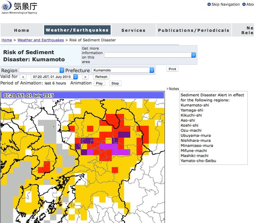Stop the animation

point(115,83)
